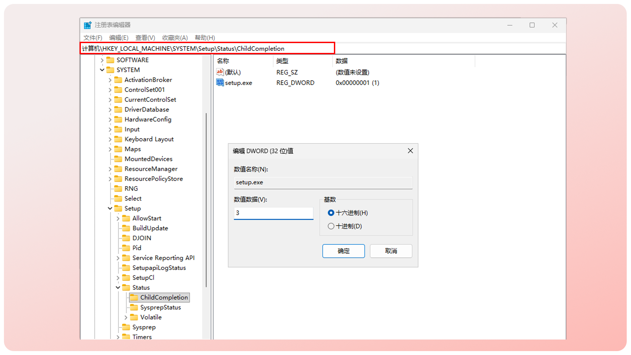This screenshot has height=355, width=631.
Task: Click the SOFTWARE folder icon
Action: [110, 60]
